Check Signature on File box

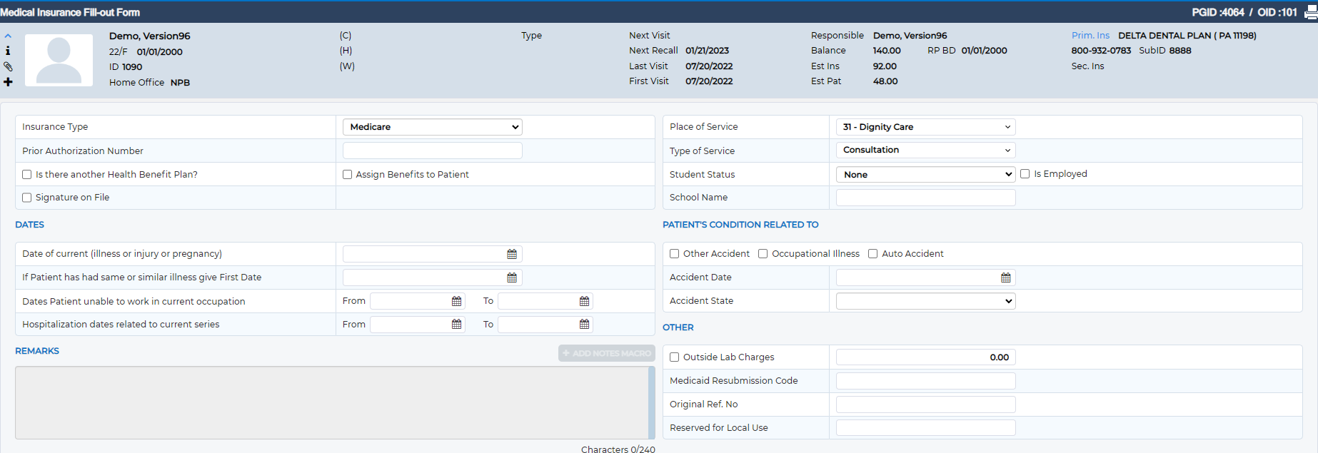point(27,198)
